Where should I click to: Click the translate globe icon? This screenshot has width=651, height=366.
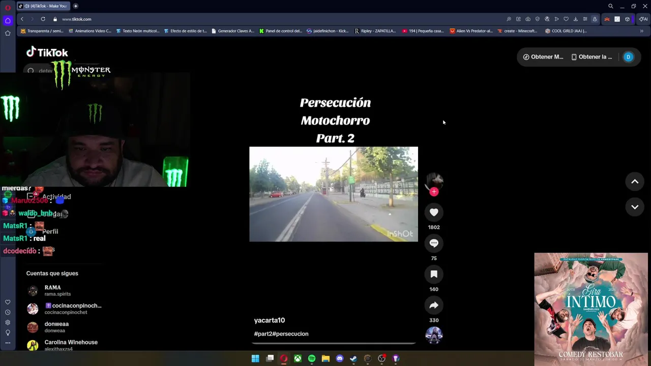coord(547,19)
